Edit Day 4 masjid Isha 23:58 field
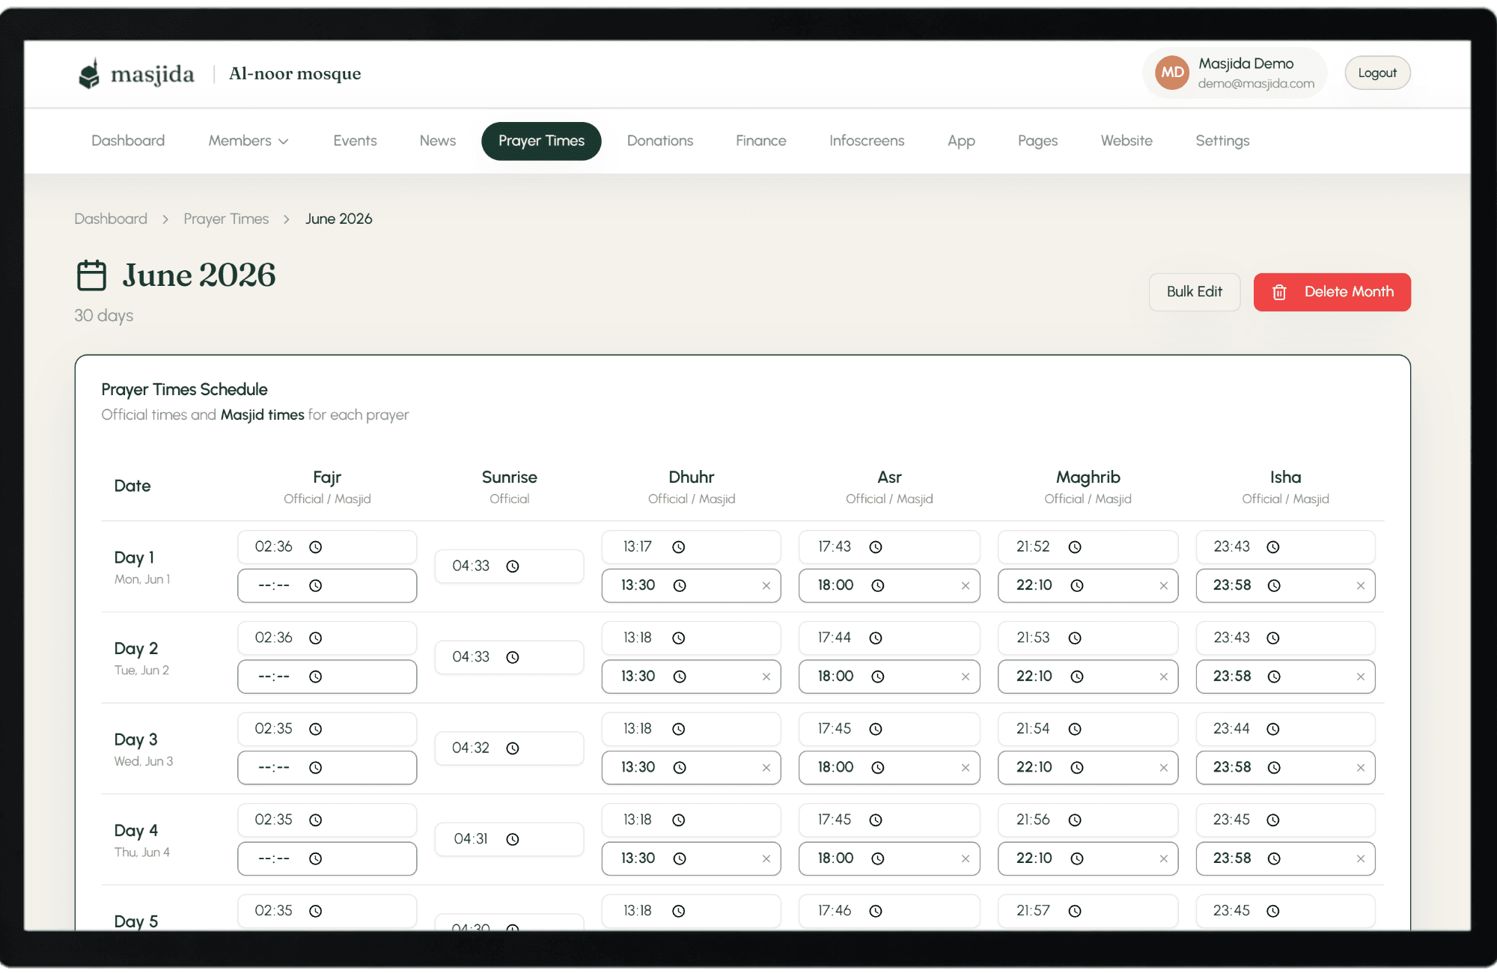1497x973 pixels. [1285, 859]
